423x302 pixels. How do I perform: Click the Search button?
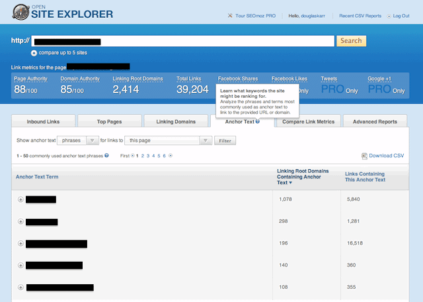(x=351, y=41)
